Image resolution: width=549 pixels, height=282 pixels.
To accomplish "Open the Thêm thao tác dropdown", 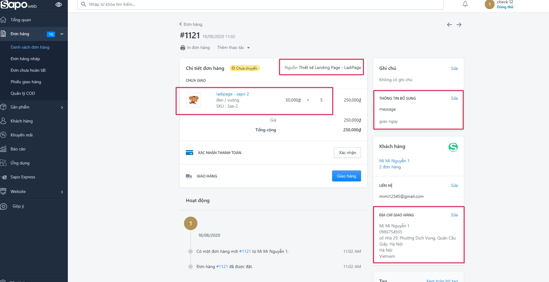I will 233,48.
